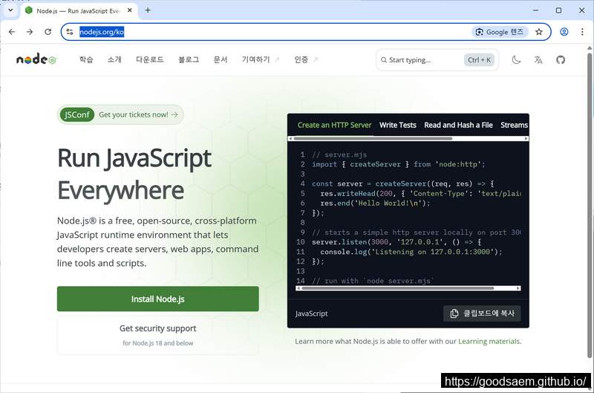This screenshot has height=393, width=594.
Task: Click the Node.js logo in the header
Action: [x=36, y=59]
